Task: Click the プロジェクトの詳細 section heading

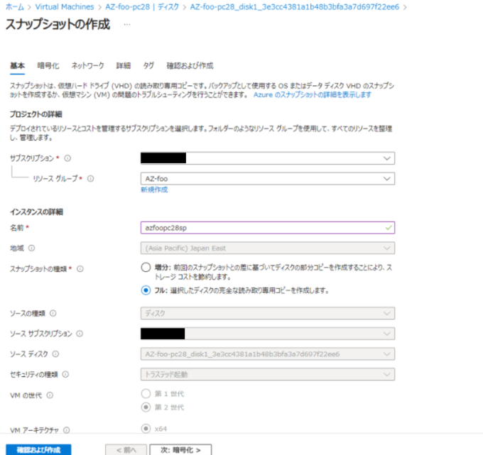Action: point(36,114)
